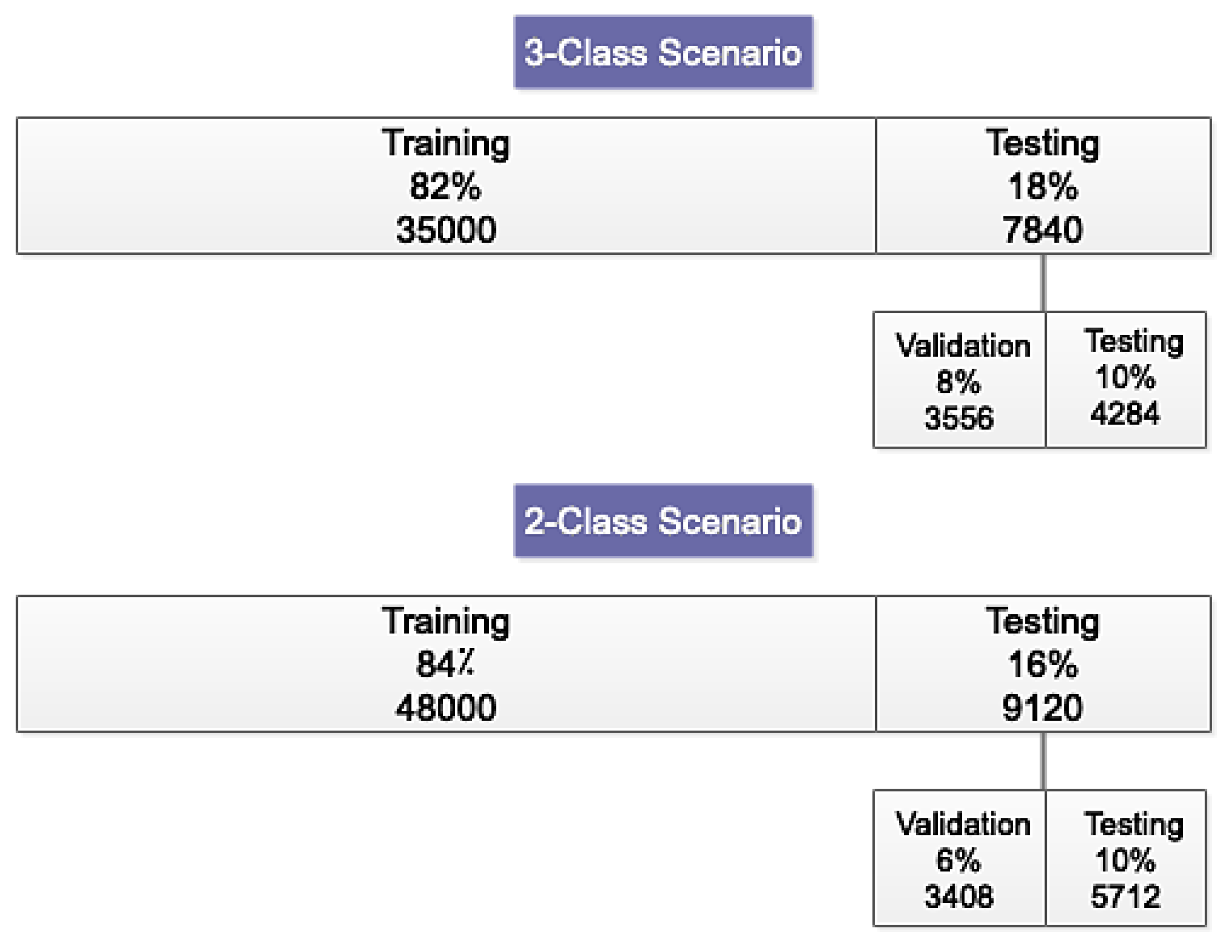This screenshot has height=937, width=1222.
Task: Click the 3-Class Scenario purple header
Action: [x=663, y=52]
